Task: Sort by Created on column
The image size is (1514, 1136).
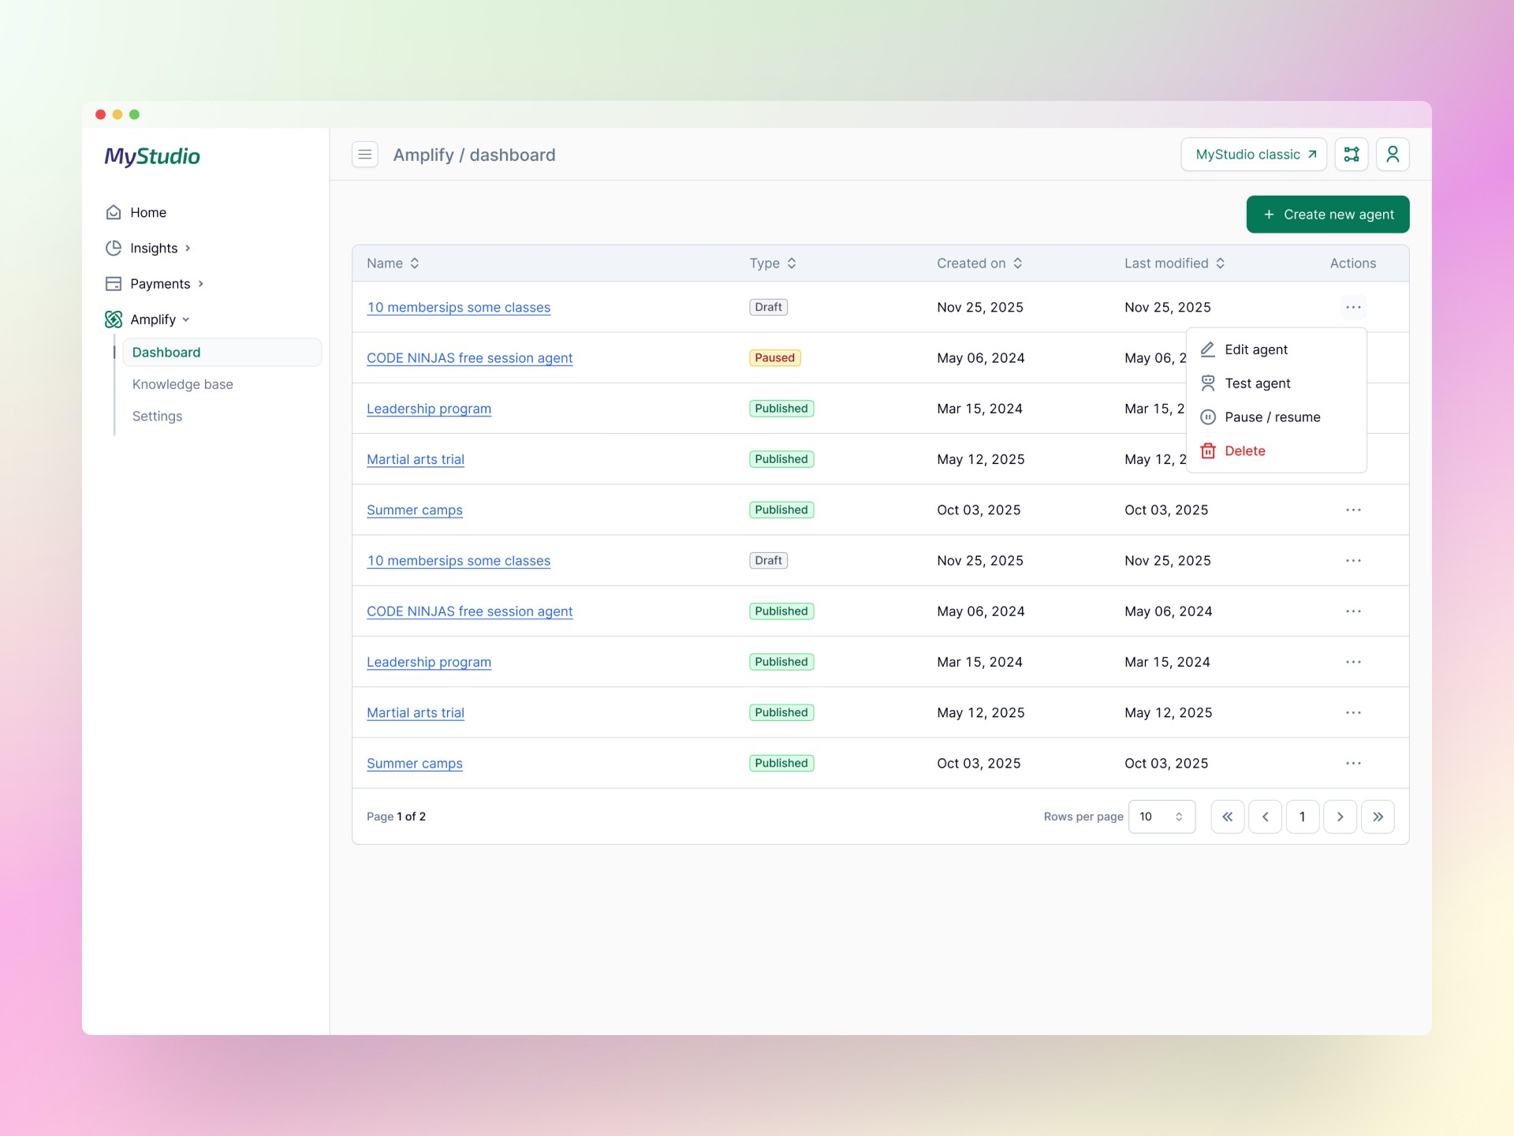Action: pos(979,263)
